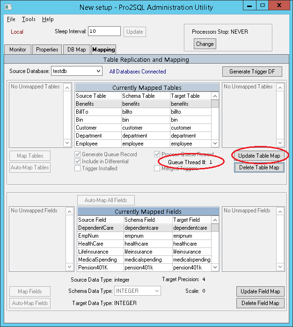
Task: Toggle Process Queue Record checkbox
Action: click(157, 154)
